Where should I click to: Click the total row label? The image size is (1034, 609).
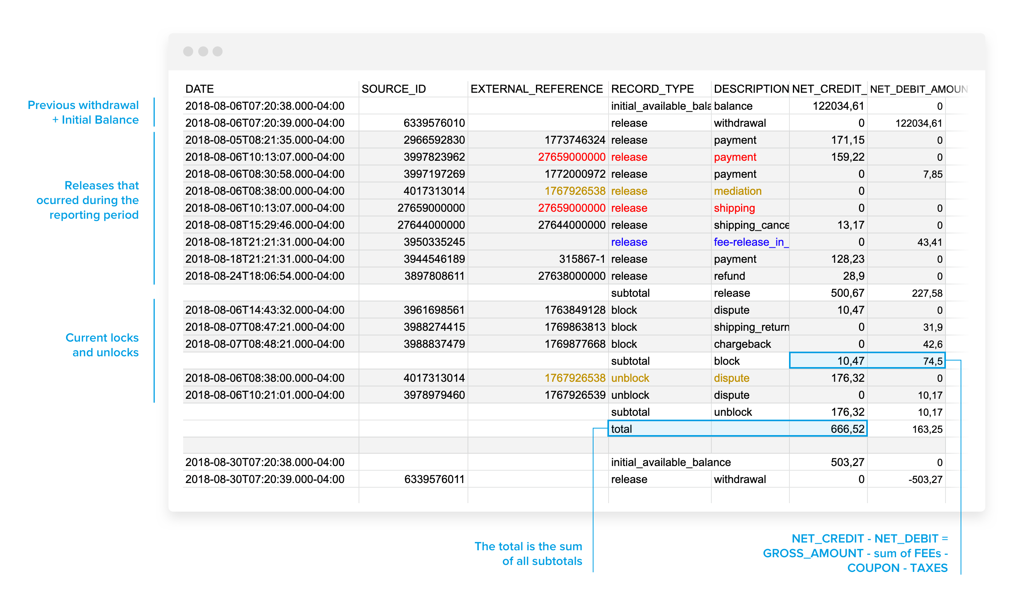tap(621, 429)
